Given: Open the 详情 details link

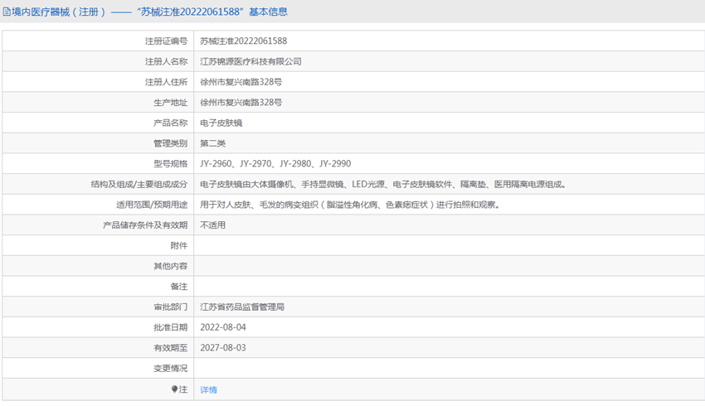Looking at the screenshot, I should (x=208, y=389).
